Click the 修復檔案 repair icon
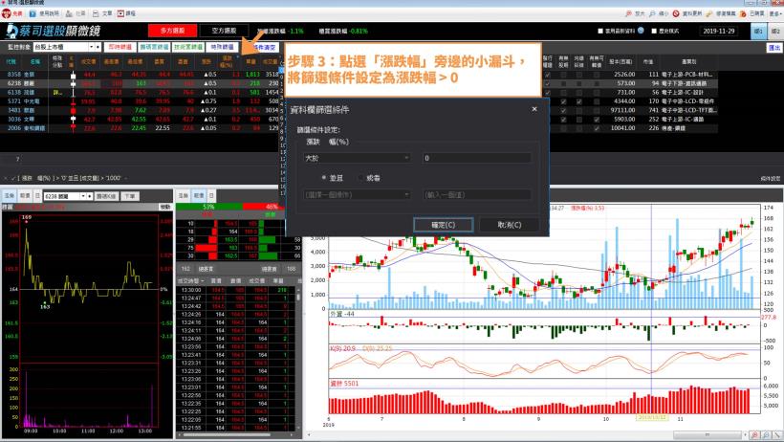This screenshot has width=784, height=442. [x=709, y=13]
